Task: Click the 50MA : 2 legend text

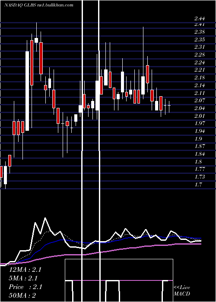Action: point(22,296)
